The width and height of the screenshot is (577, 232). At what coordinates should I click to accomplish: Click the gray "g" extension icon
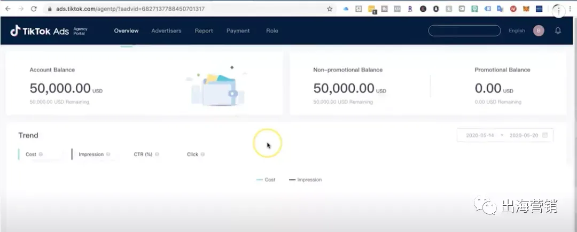[x=358, y=9]
